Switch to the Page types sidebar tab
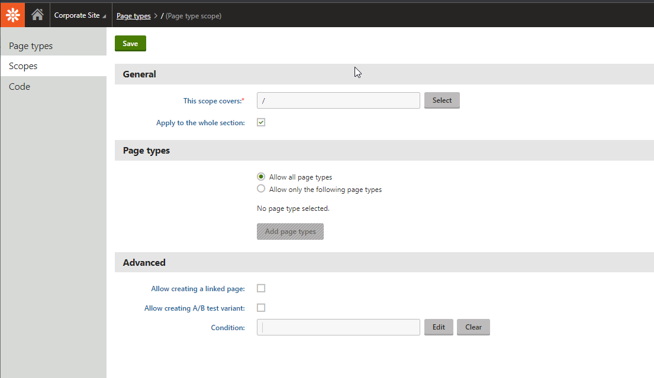The height and width of the screenshot is (378, 654). 31,46
